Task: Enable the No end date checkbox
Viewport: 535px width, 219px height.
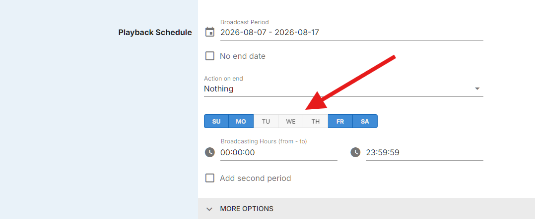Action: [209, 56]
